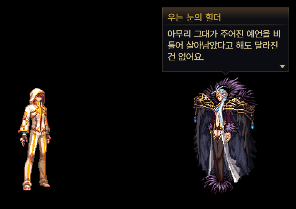Click the blue gem pendant on Hilder's chest
Viewport: 296px width, 209px height.
218,109
